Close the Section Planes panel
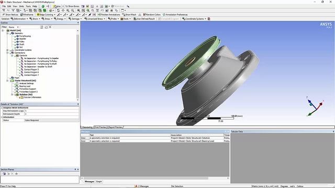The width and height of the screenshot is (335, 188). click(78, 169)
